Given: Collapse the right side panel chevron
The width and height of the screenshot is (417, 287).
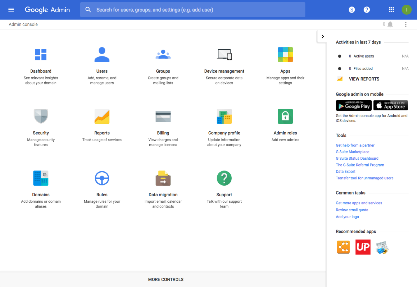Looking at the screenshot, I should pyautogui.click(x=322, y=36).
